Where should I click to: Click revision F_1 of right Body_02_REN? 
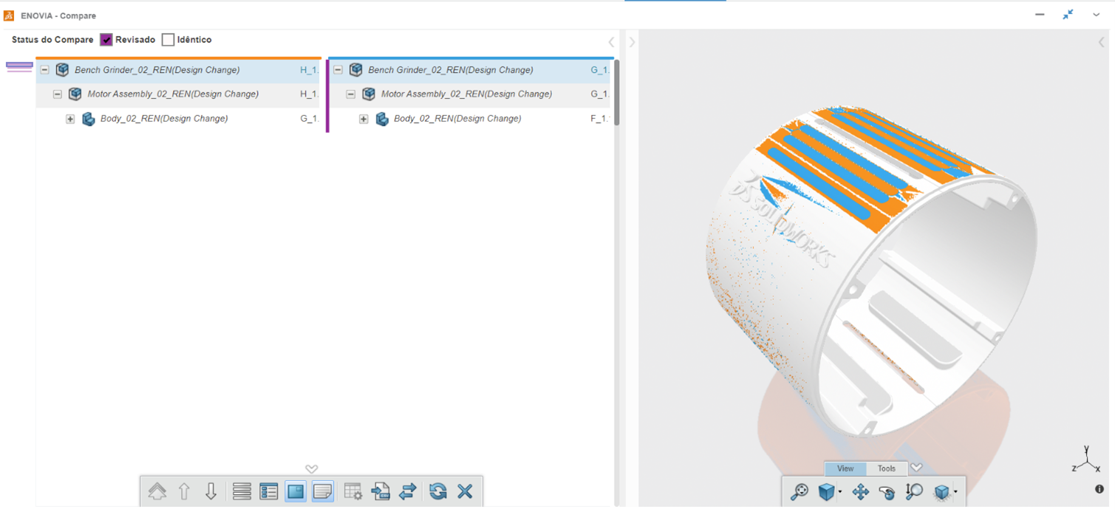point(600,119)
